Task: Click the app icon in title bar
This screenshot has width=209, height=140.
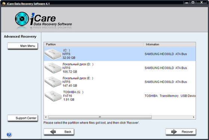Action: 4,4
